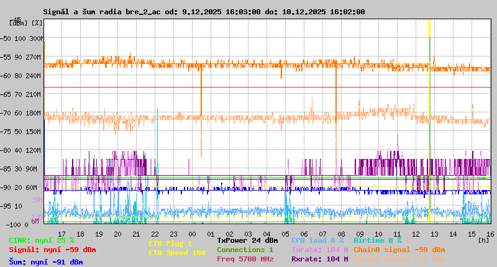Screen dimensions: 497x267
Task: Select the TxPower 24 dBm legend text
Action: click(x=247, y=240)
